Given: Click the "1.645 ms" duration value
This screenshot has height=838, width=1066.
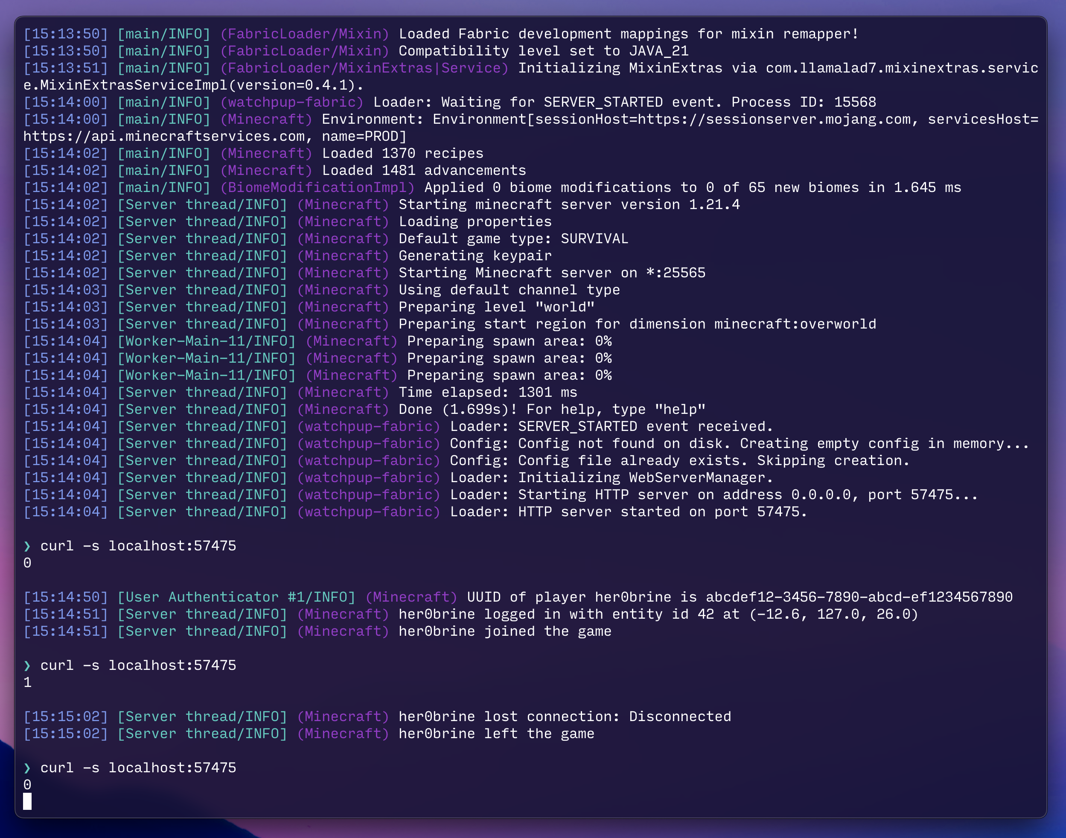Looking at the screenshot, I should pyautogui.click(x=927, y=187).
